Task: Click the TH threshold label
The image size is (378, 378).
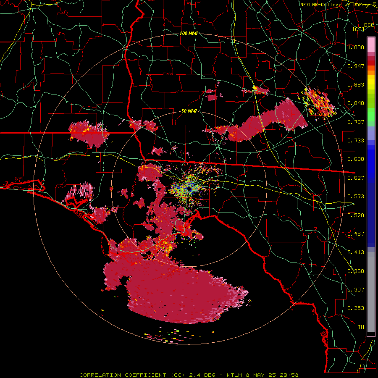Action: click(361, 327)
